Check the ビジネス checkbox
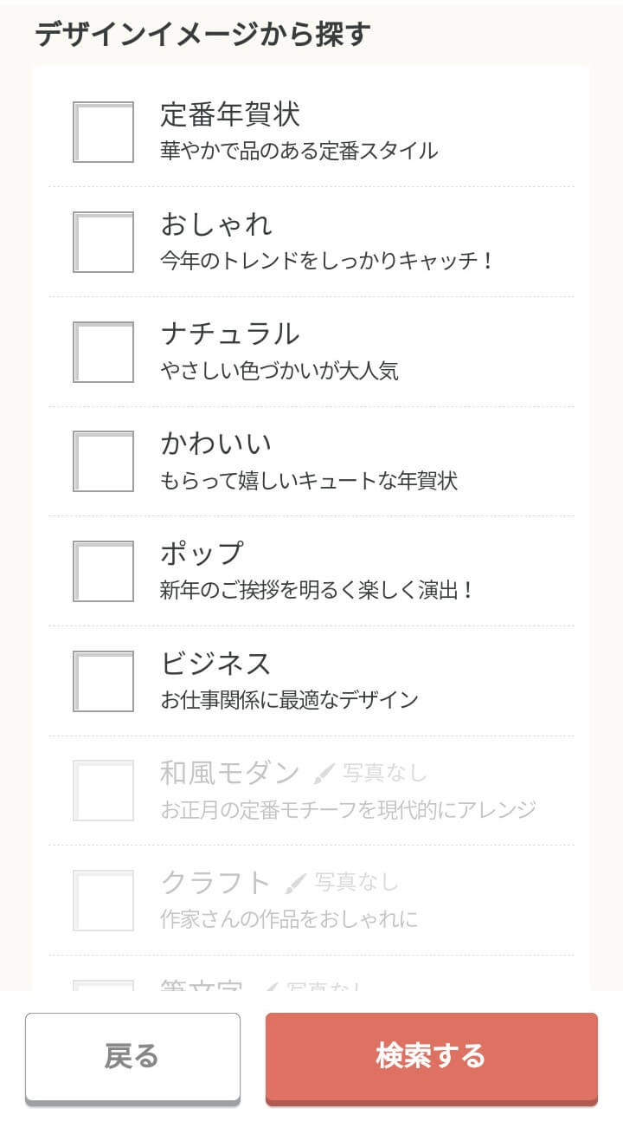The image size is (623, 1128). 103,681
